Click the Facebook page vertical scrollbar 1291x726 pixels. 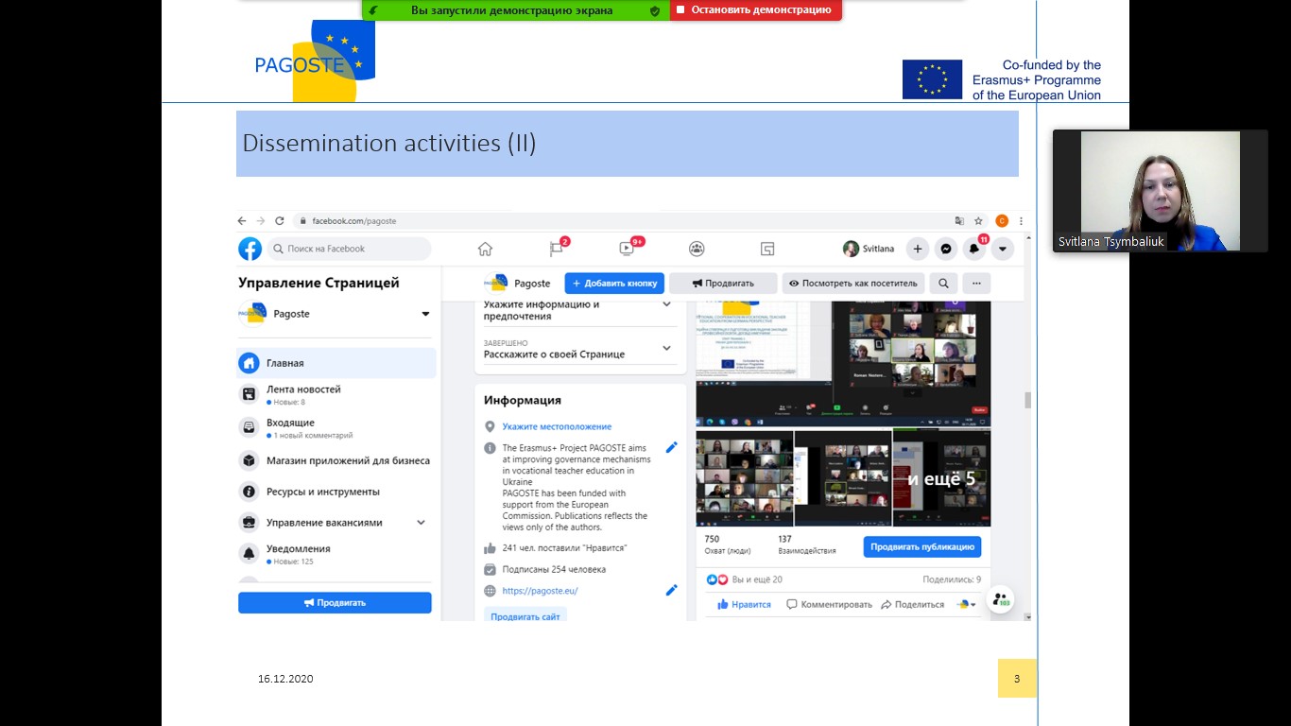click(x=1027, y=400)
